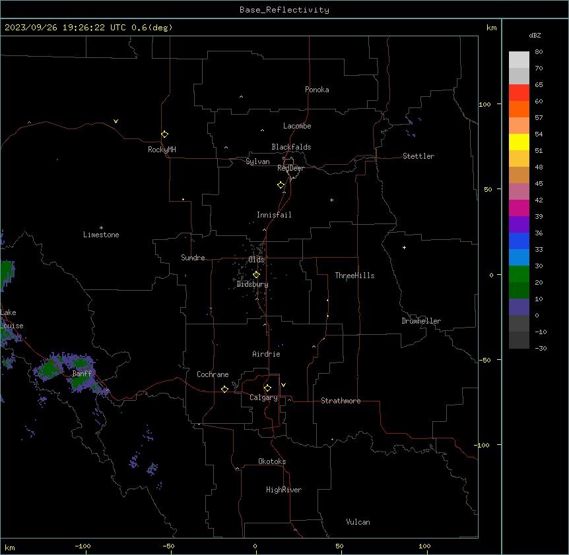569x555 pixels.
Task: Click the Vulcan town label
Action: 358,522
